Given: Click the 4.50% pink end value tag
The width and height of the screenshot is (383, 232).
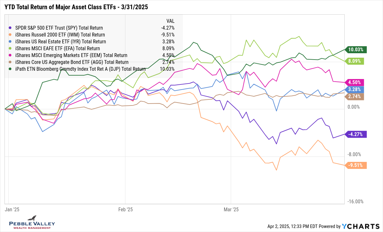Looking at the screenshot, I should 357,82.
